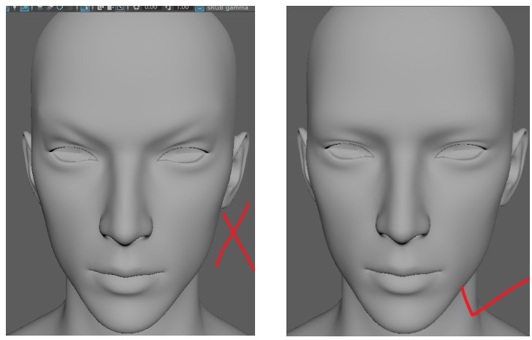The image size is (532, 340).
Task: Click the X-Ray overlapping squares icon
Action: (100, 8)
